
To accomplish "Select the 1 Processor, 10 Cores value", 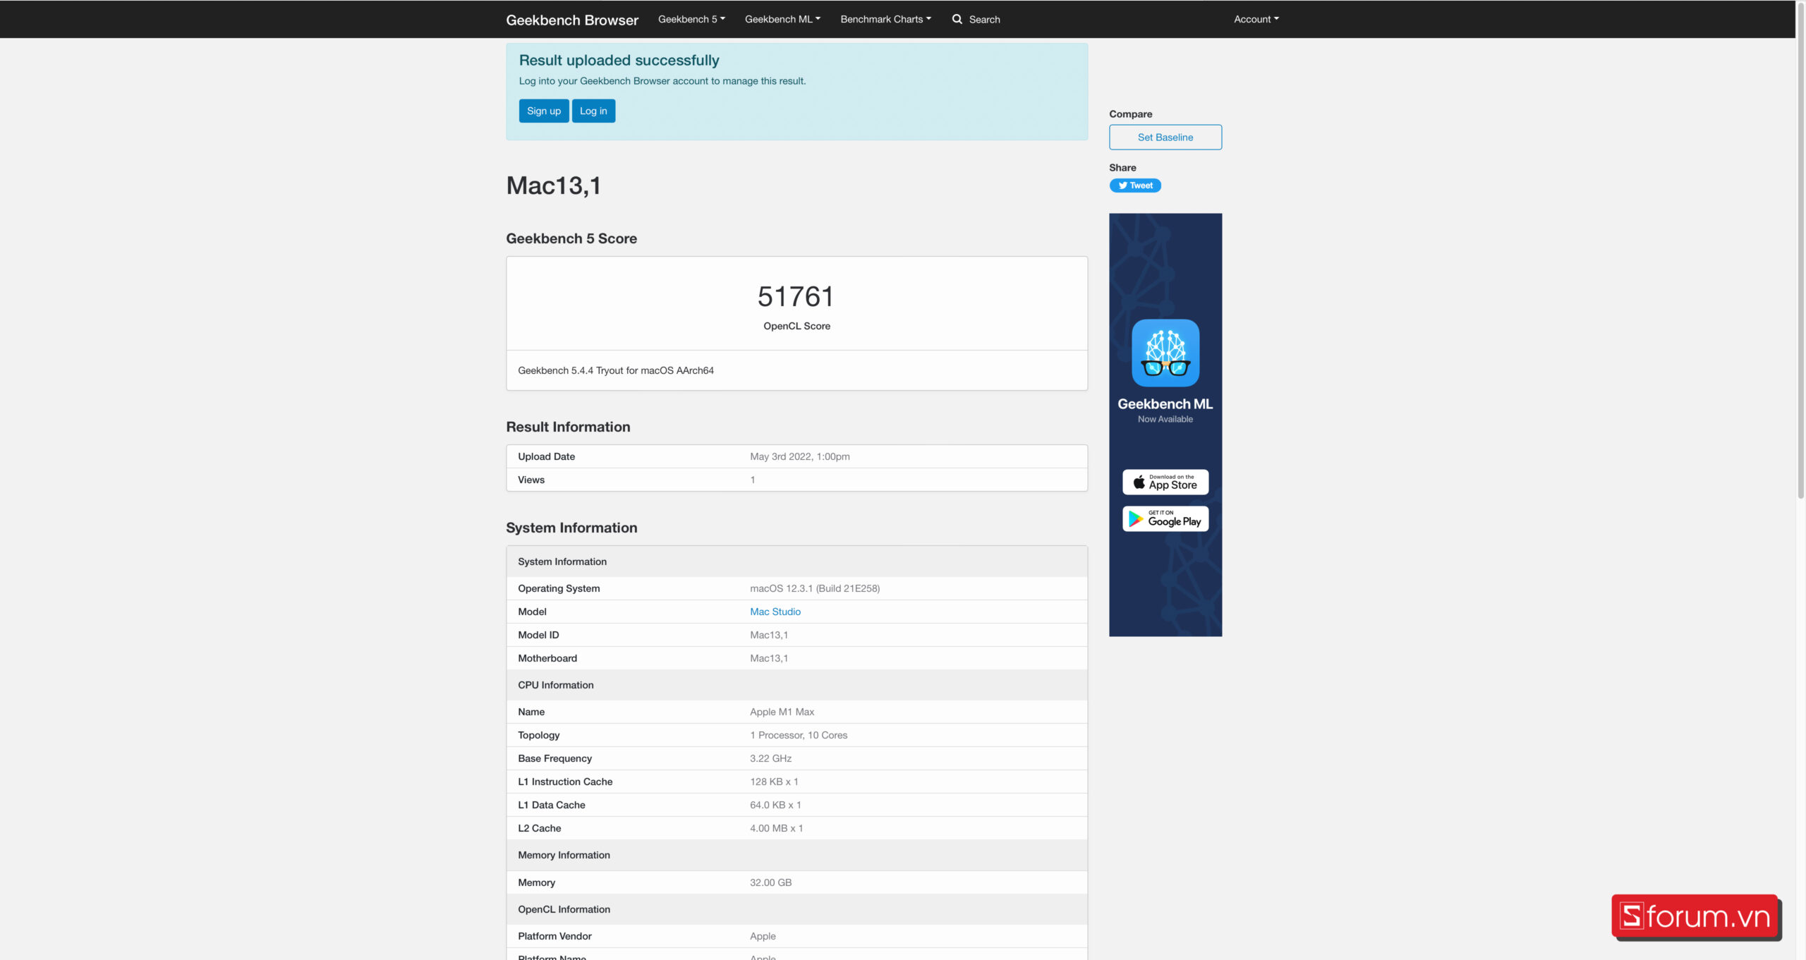I will [799, 735].
